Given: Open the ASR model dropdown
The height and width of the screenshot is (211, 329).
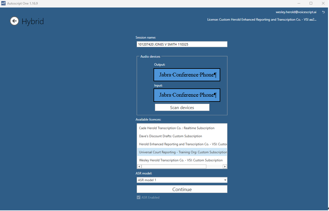Looking at the screenshot, I should [182, 180].
